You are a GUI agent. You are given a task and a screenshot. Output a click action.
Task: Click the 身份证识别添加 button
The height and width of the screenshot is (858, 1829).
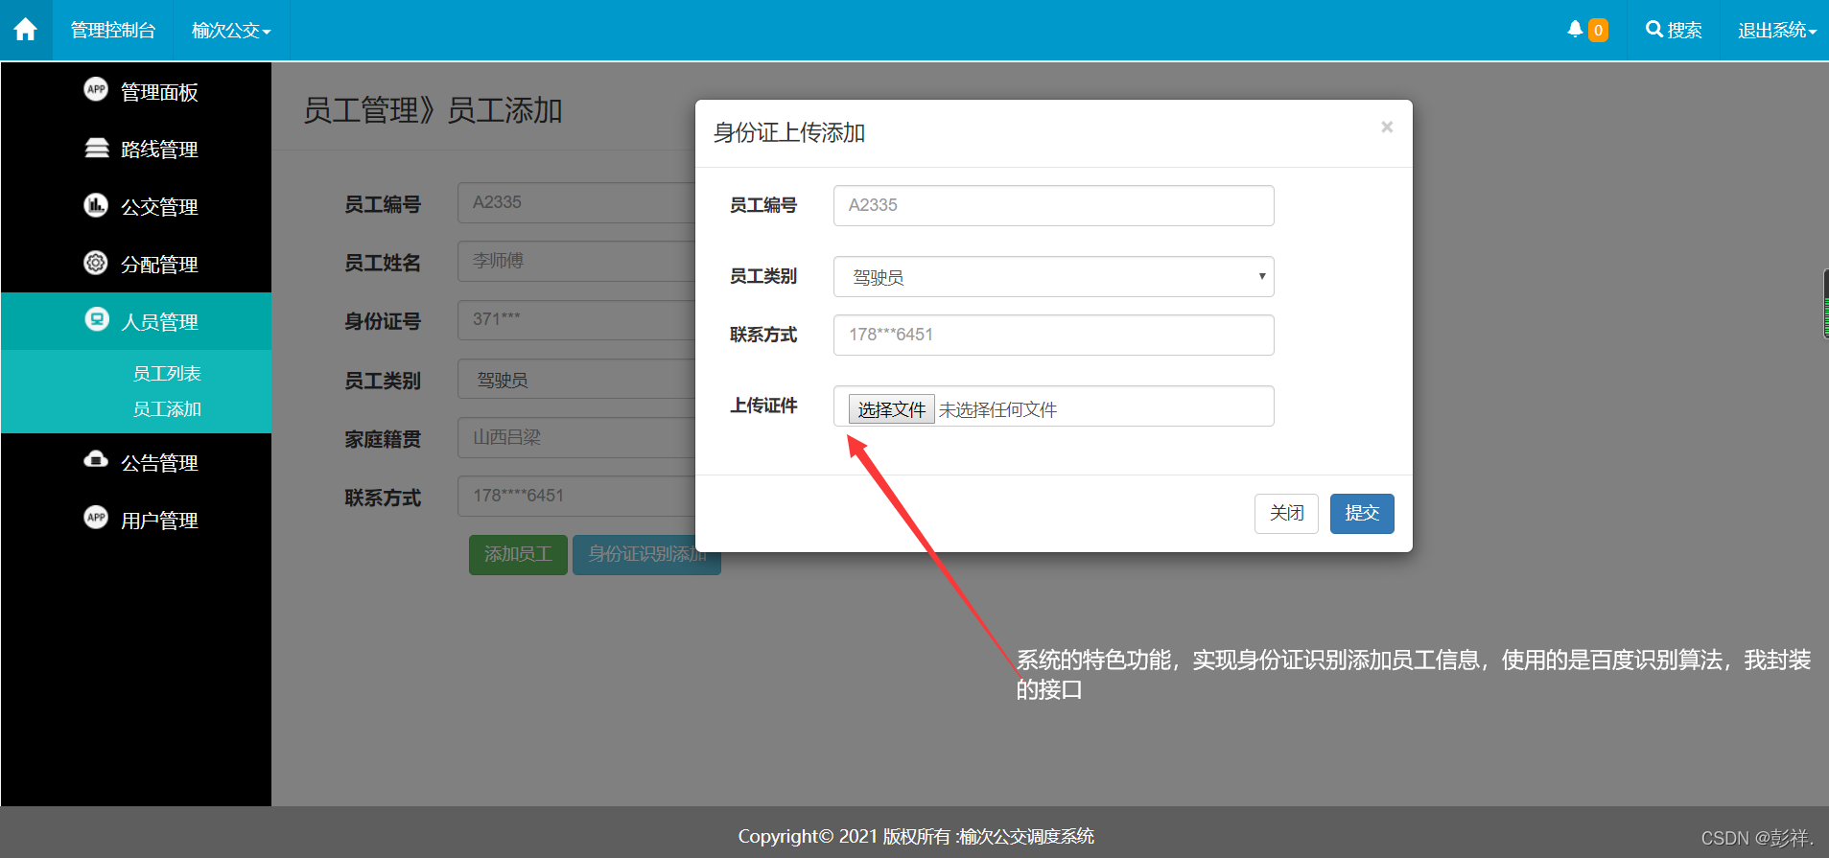[x=646, y=555]
